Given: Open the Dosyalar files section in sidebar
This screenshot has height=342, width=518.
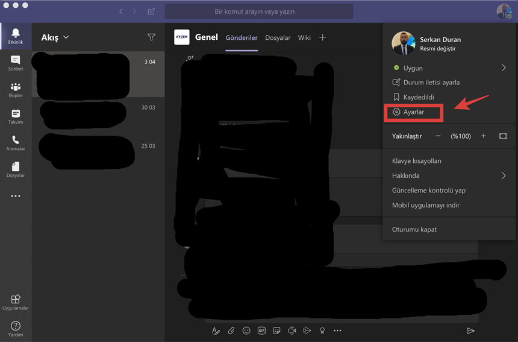Looking at the screenshot, I should coord(16,169).
